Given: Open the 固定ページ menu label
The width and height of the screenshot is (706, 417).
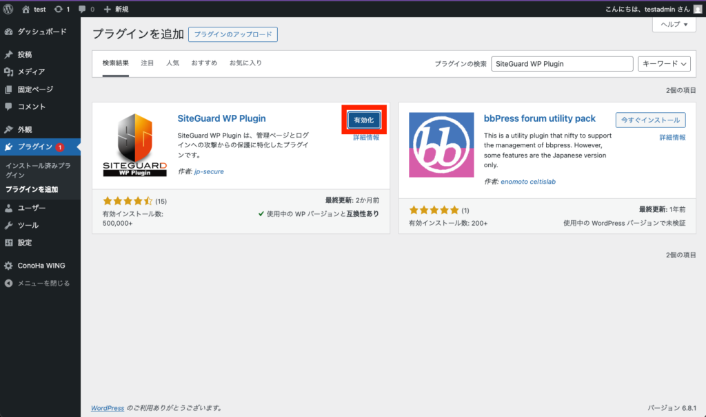Looking at the screenshot, I should 35,89.
